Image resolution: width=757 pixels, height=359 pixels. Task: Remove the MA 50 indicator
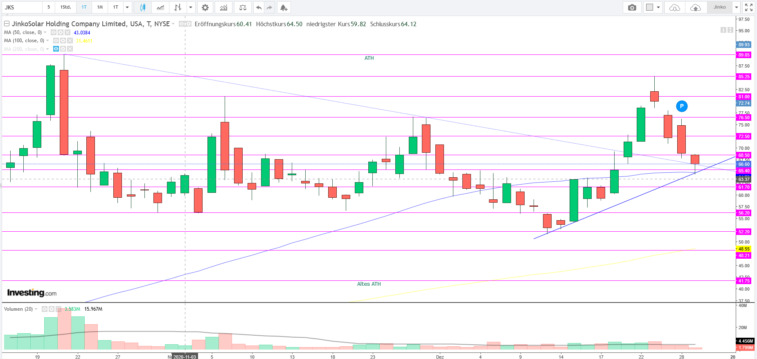coord(68,32)
